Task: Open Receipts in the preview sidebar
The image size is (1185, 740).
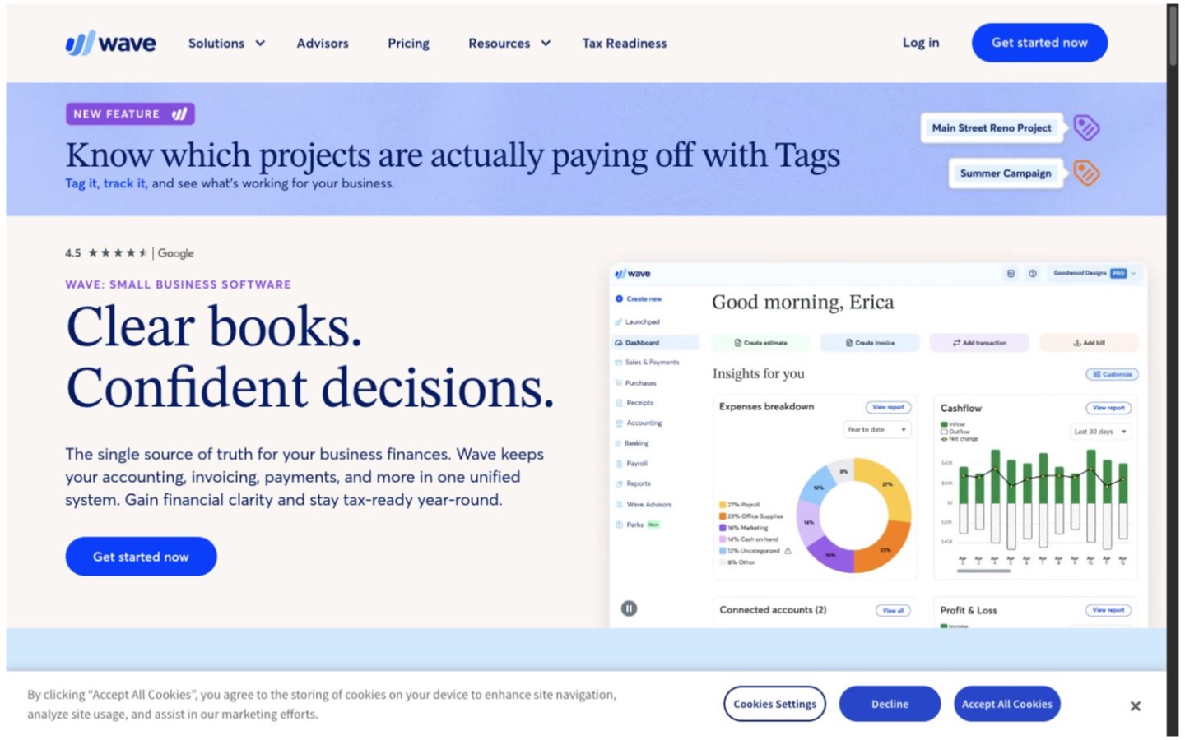Action: [639, 403]
